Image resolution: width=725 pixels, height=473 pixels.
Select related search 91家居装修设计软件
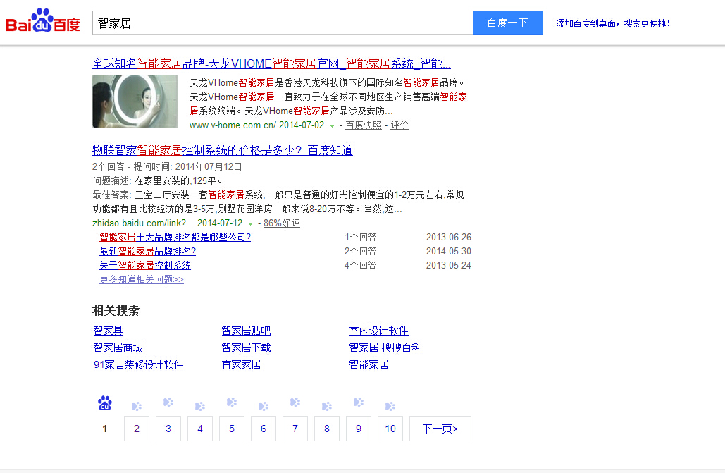(139, 364)
